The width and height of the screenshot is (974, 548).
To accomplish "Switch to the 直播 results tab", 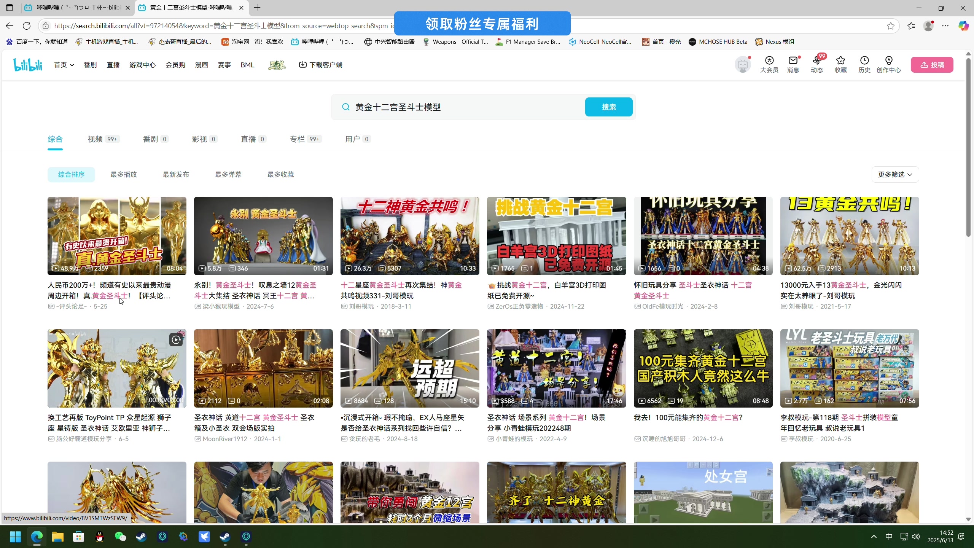I will click(x=253, y=139).
